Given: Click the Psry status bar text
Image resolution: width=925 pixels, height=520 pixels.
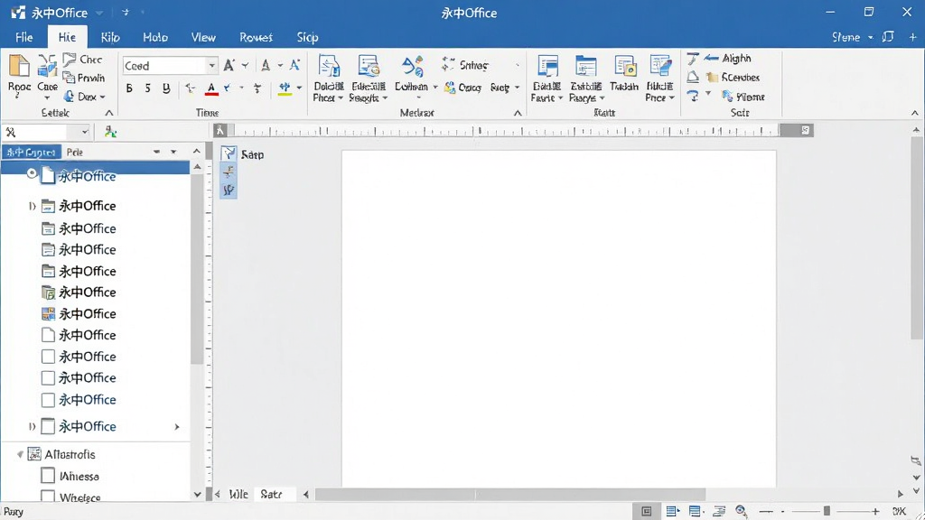Looking at the screenshot, I should click(x=14, y=512).
